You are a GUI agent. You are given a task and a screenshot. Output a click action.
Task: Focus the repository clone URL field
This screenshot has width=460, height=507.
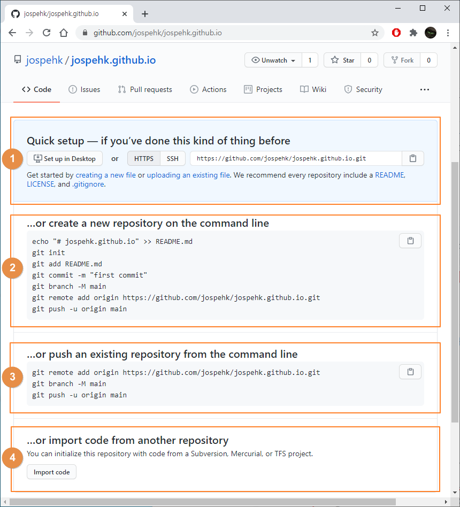point(296,158)
